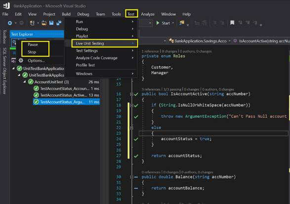Screen dimensions: 290x204
Task: Click method icon beside IsAccountActive dropdown
Action: pyautogui.click(x=235, y=41)
